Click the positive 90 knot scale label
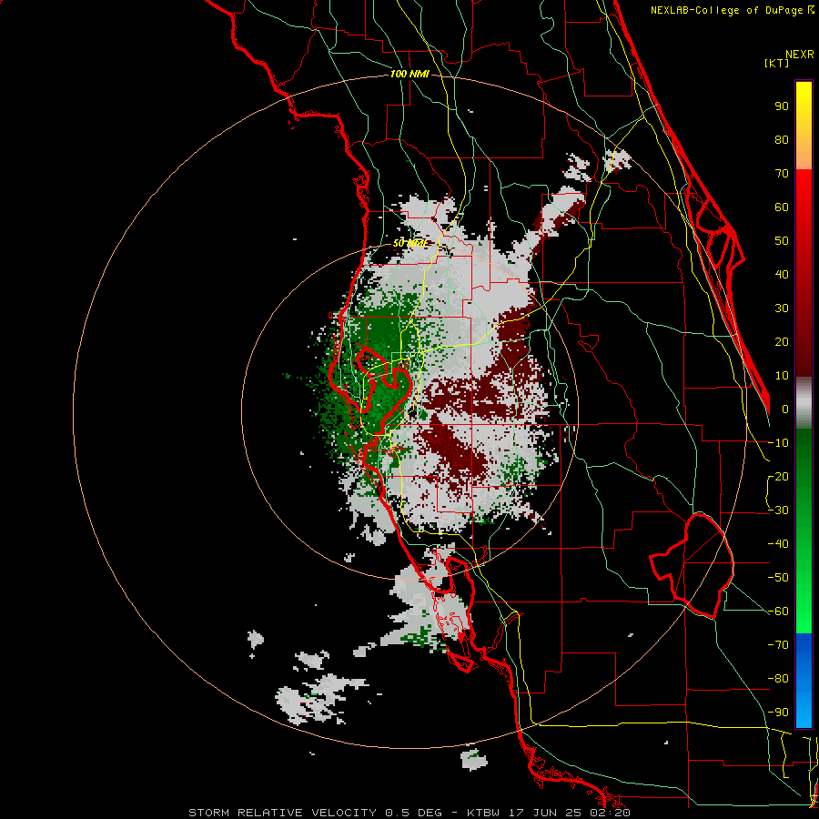819x819 pixels. (x=782, y=106)
